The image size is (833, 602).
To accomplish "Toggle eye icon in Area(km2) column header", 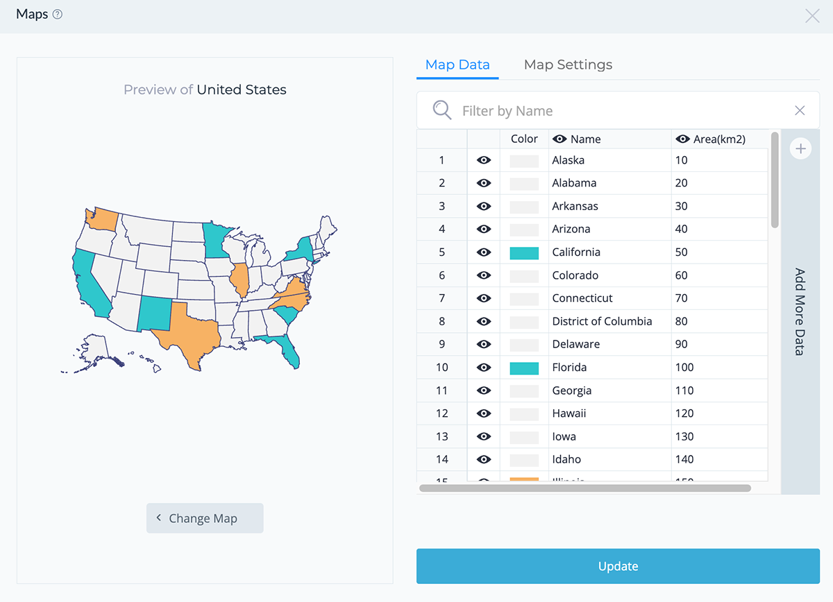I will click(682, 139).
